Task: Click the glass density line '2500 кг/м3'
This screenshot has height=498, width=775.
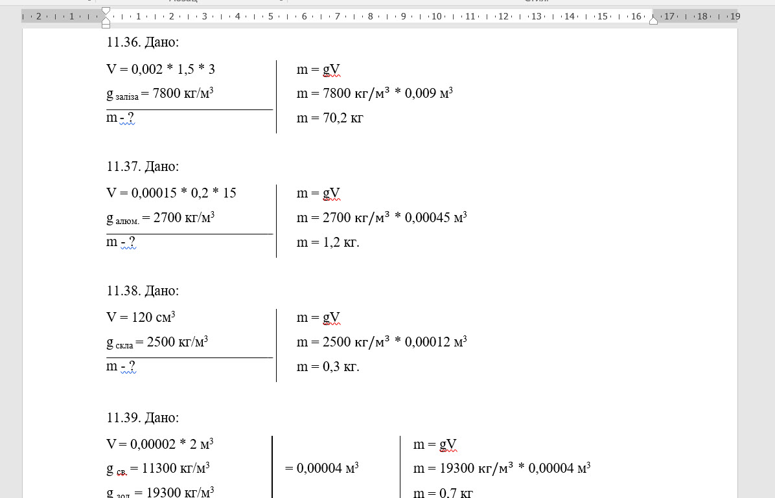Action: pyautogui.click(x=157, y=343)
